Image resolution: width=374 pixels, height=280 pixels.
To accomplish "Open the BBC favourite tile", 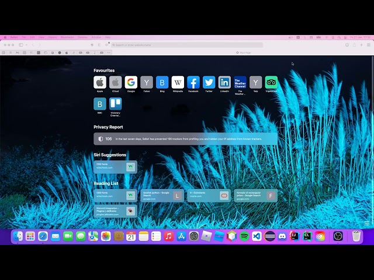I will 100,104.
